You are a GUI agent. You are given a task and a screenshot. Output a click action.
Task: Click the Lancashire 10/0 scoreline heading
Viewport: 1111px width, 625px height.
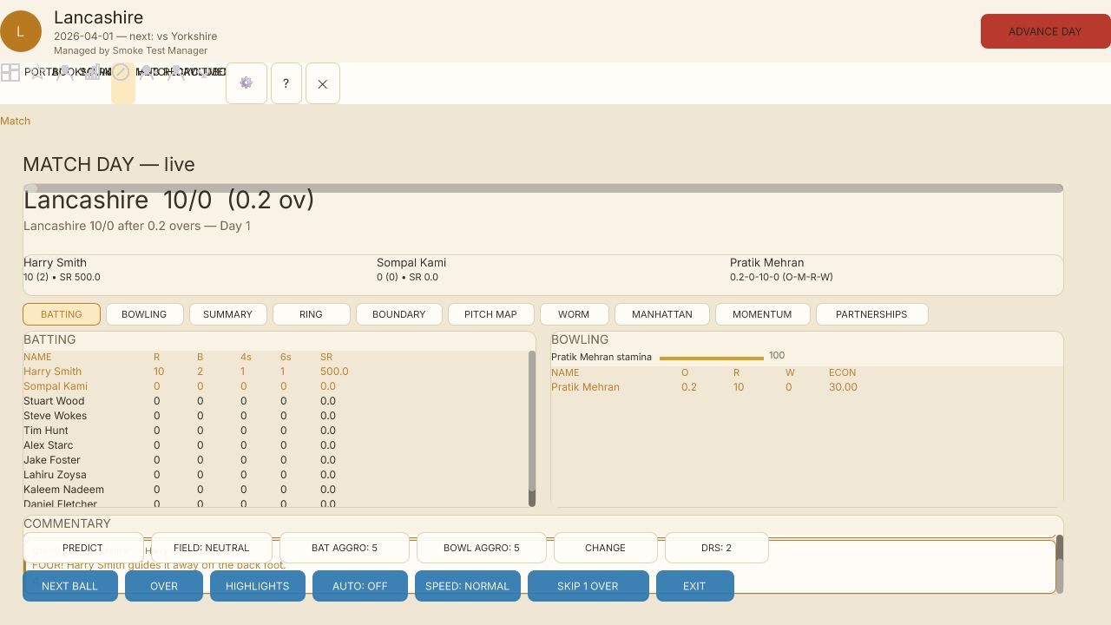(168, 201)
